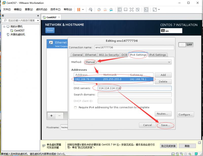Toggle the Ethernet connection ON/OFF switch

pyautogui.click(x=186, y=45)
